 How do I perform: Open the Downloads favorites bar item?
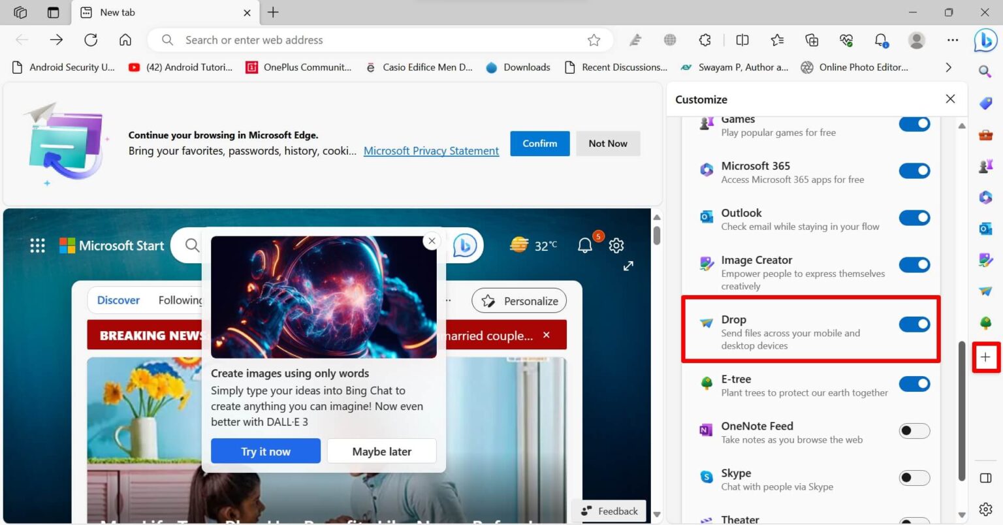[518, 67]
